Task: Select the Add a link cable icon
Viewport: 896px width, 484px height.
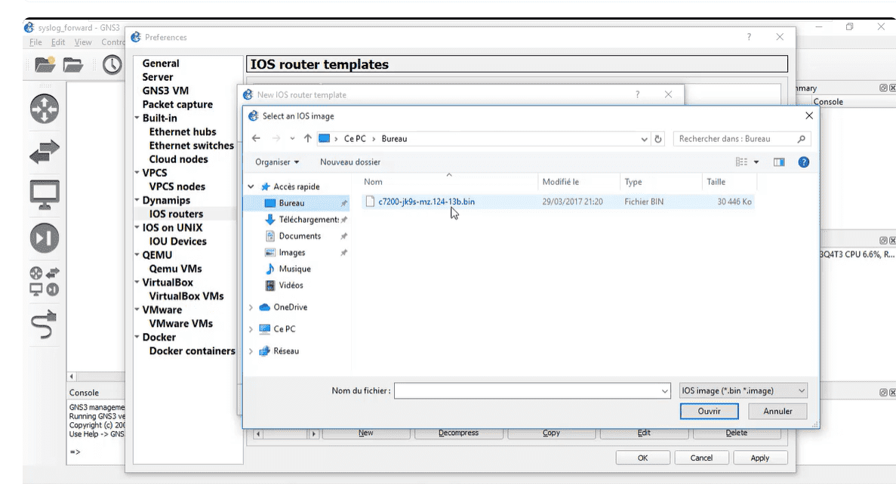Action: [45, 324]
